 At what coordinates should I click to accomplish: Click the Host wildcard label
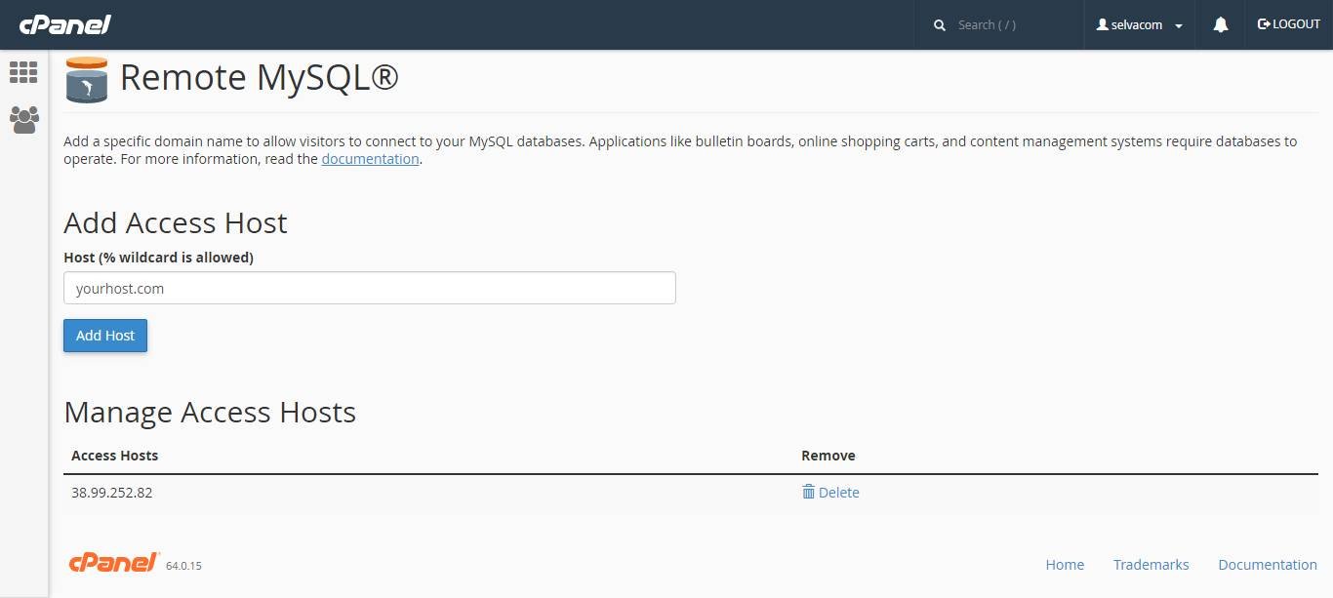(x=158, y=258)
